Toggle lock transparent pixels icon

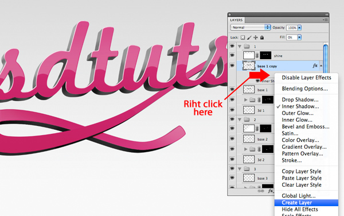(243, 37)
